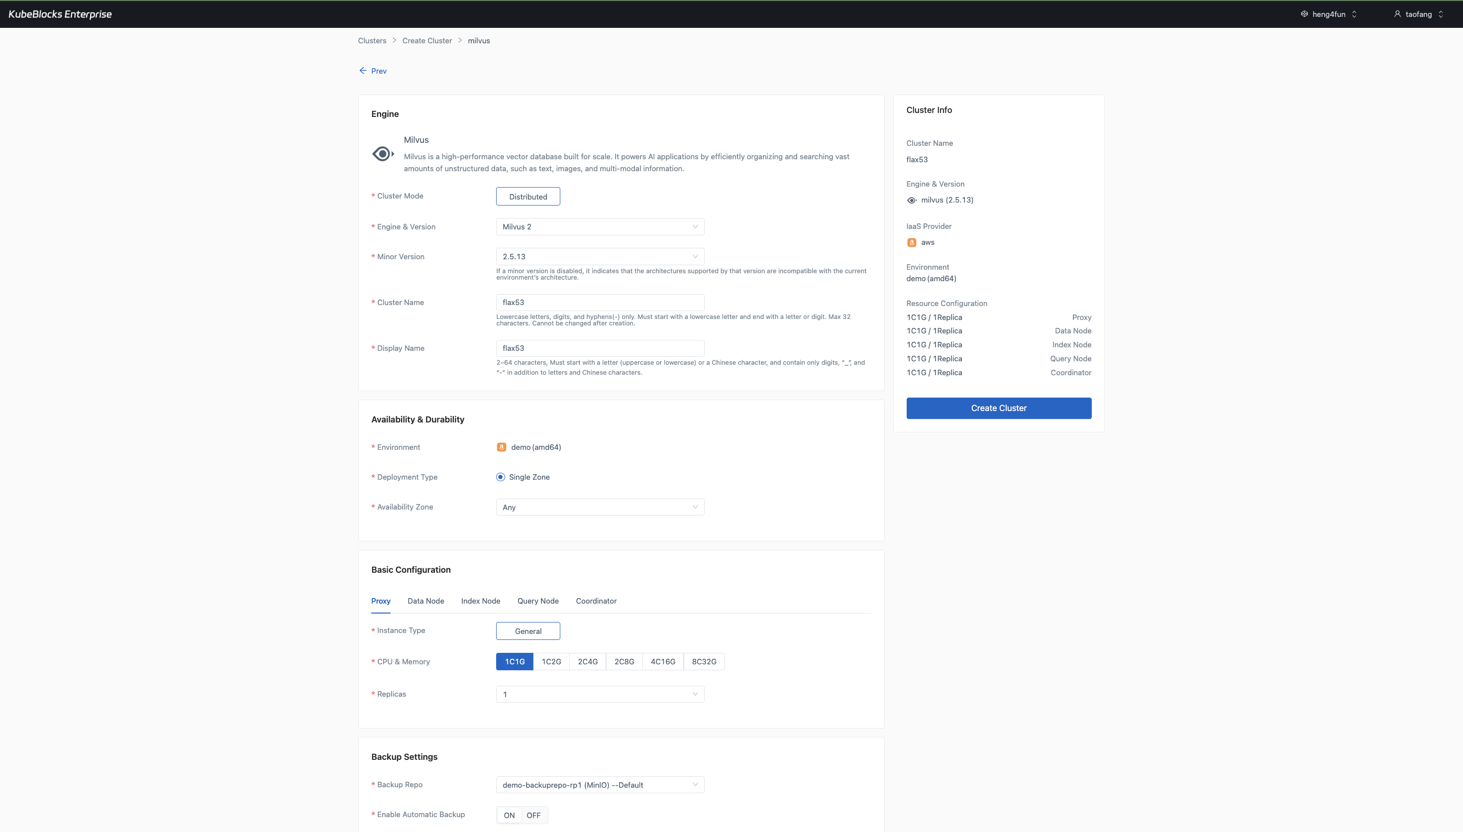Click the KubeBlocks Enterprise logo
Image resolution: width=1463 pixels, height=832 pixels.
pos(60,14)
